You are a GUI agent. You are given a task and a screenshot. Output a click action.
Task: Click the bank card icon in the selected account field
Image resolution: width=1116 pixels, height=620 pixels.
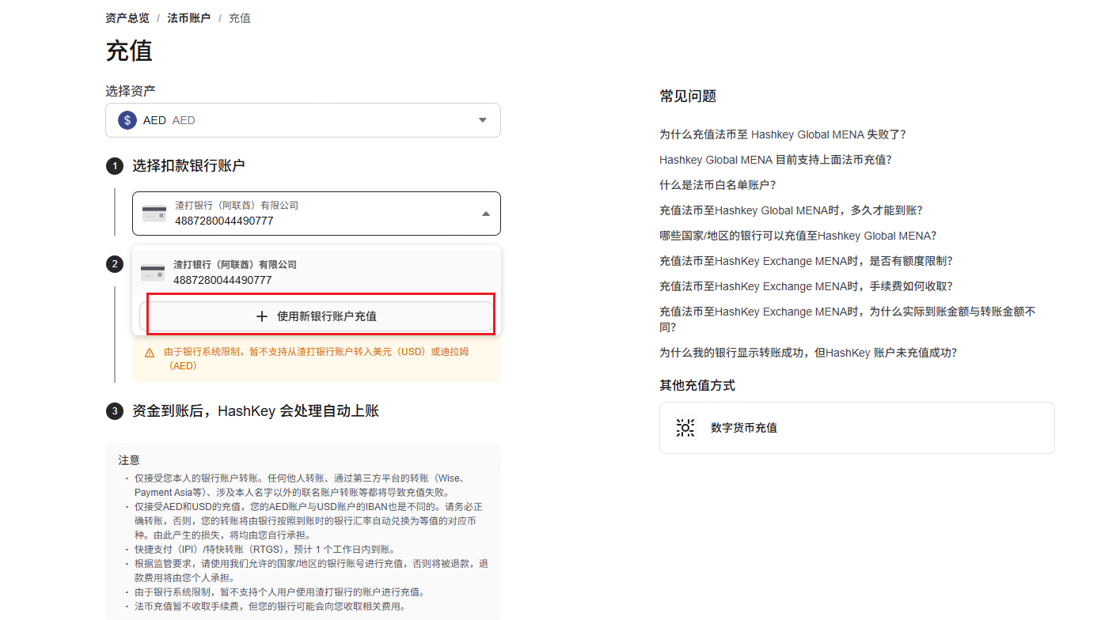coord(154,214)
